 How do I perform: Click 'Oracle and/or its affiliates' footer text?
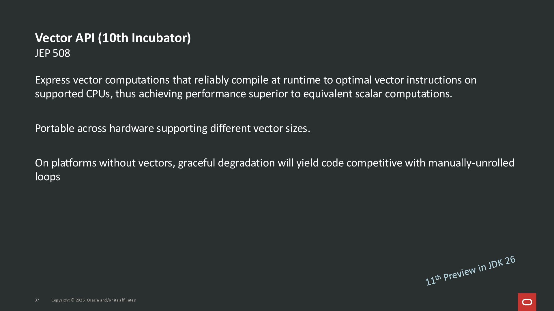tap(111, 300)
